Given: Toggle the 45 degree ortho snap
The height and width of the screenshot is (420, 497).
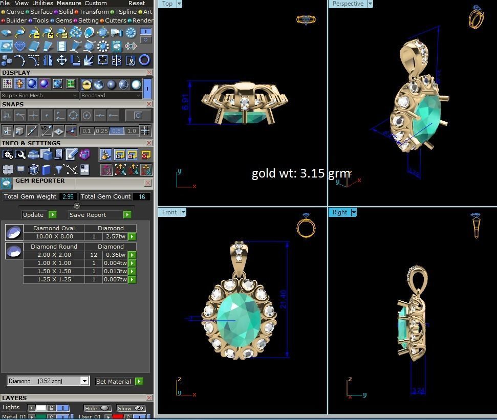Looking at the screenshot, I should (46, 131).
